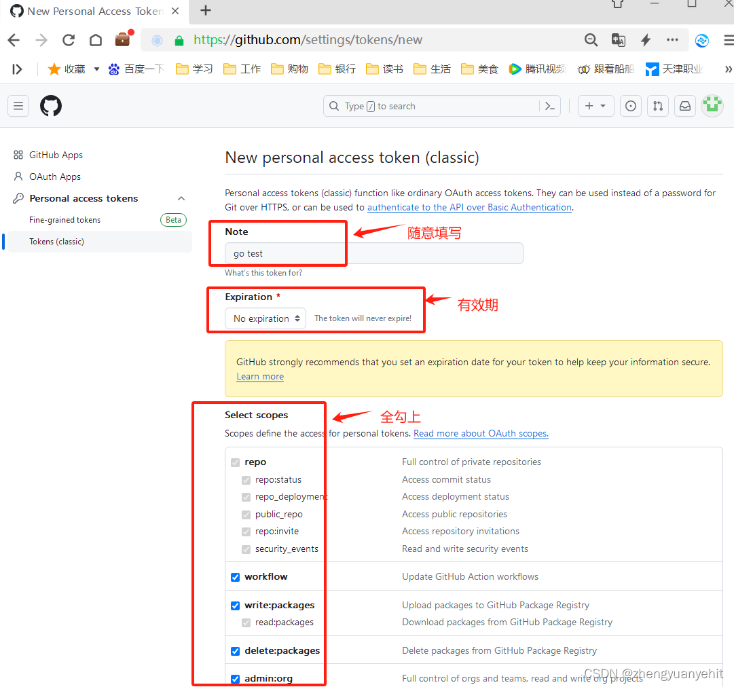Show more bookmarks with overflow chevron

[x=728, y=69]
